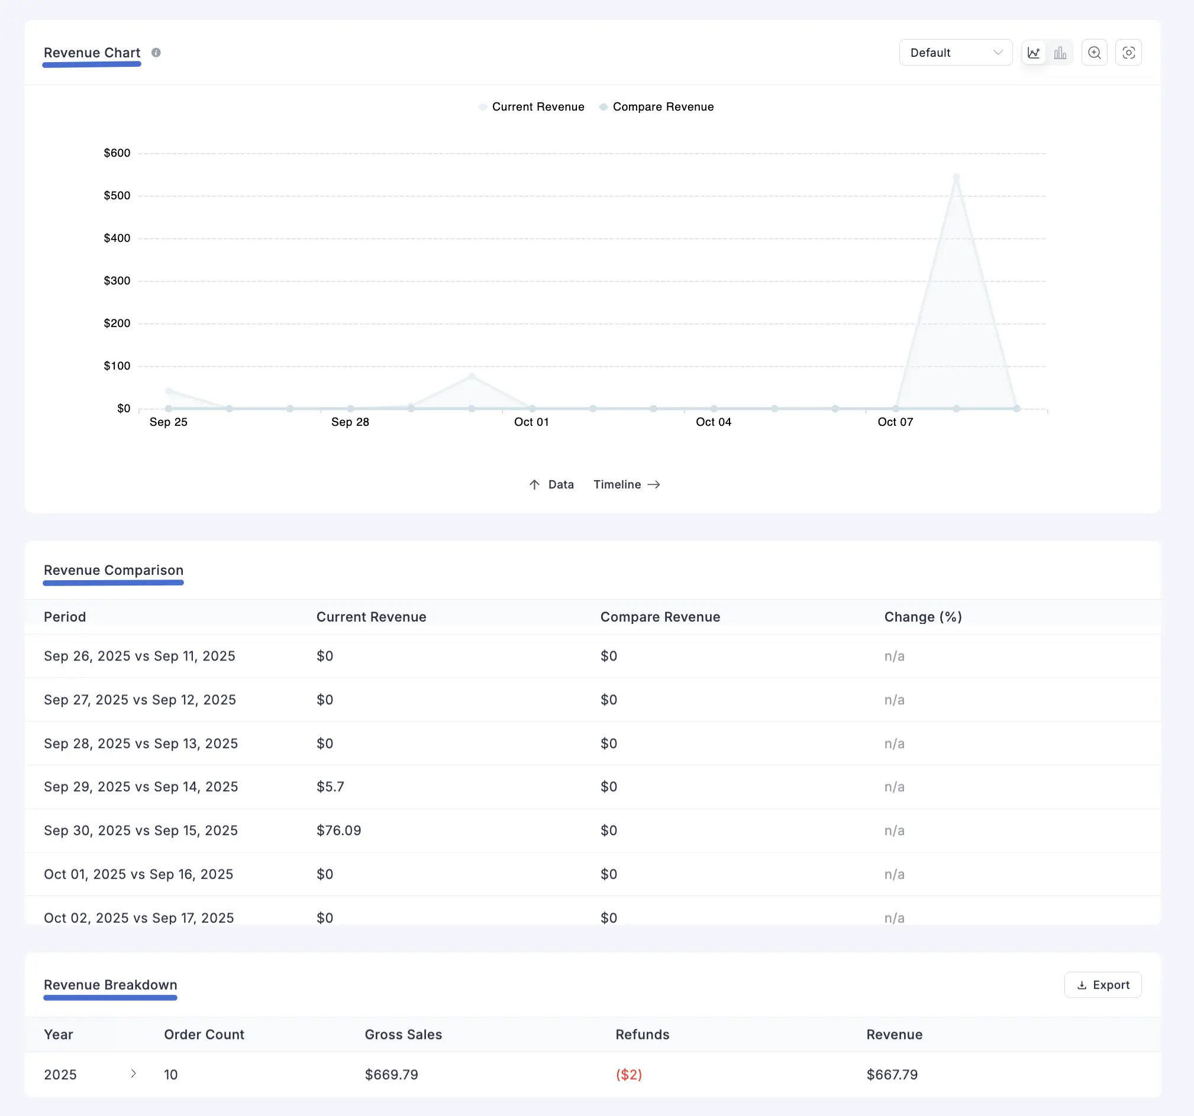Hide Compare Revenue by clicking its legend dot
This screenshot has height=1116, width=1194.
tap(604, 106)
